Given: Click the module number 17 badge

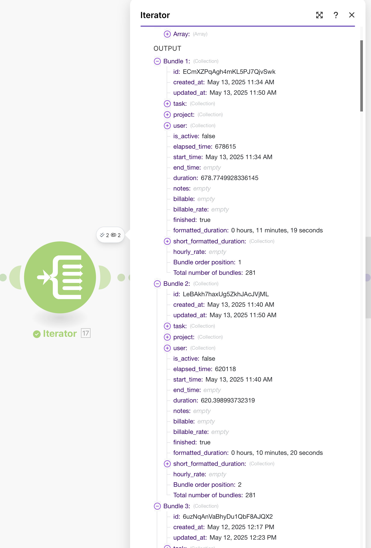Looking at the screenshot, I should (x=86, y=333).
